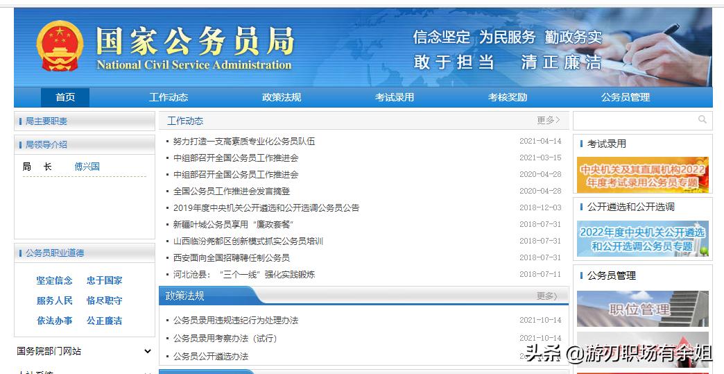724x374 pixels.
Task: Click the 恪尽职守 link
Action: pyautogui.click(x=104, y=300)
